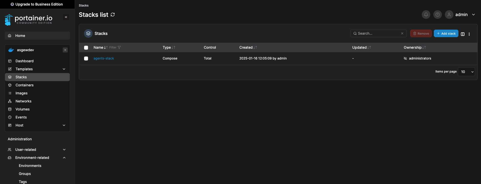The image size is (481, 184).
Task: Go to Containers in the sidebar
Action: (24, 85)
